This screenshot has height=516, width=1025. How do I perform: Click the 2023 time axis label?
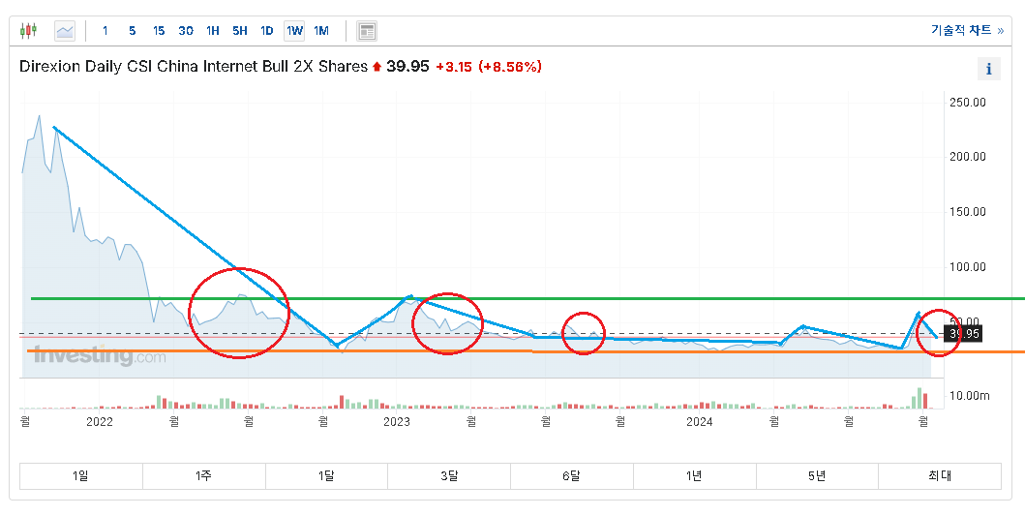coord(396,422)
